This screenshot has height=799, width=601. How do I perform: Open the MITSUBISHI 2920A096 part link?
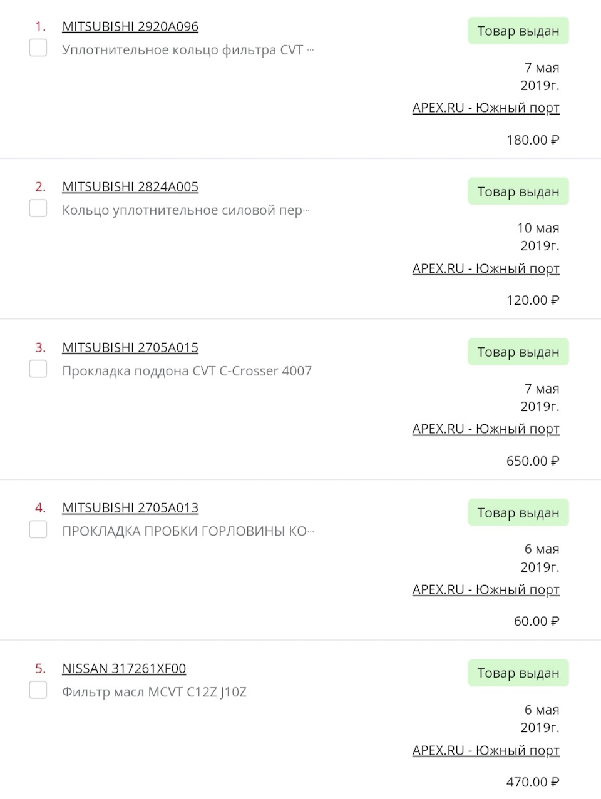pyautogui.click(x=130, y=27)
